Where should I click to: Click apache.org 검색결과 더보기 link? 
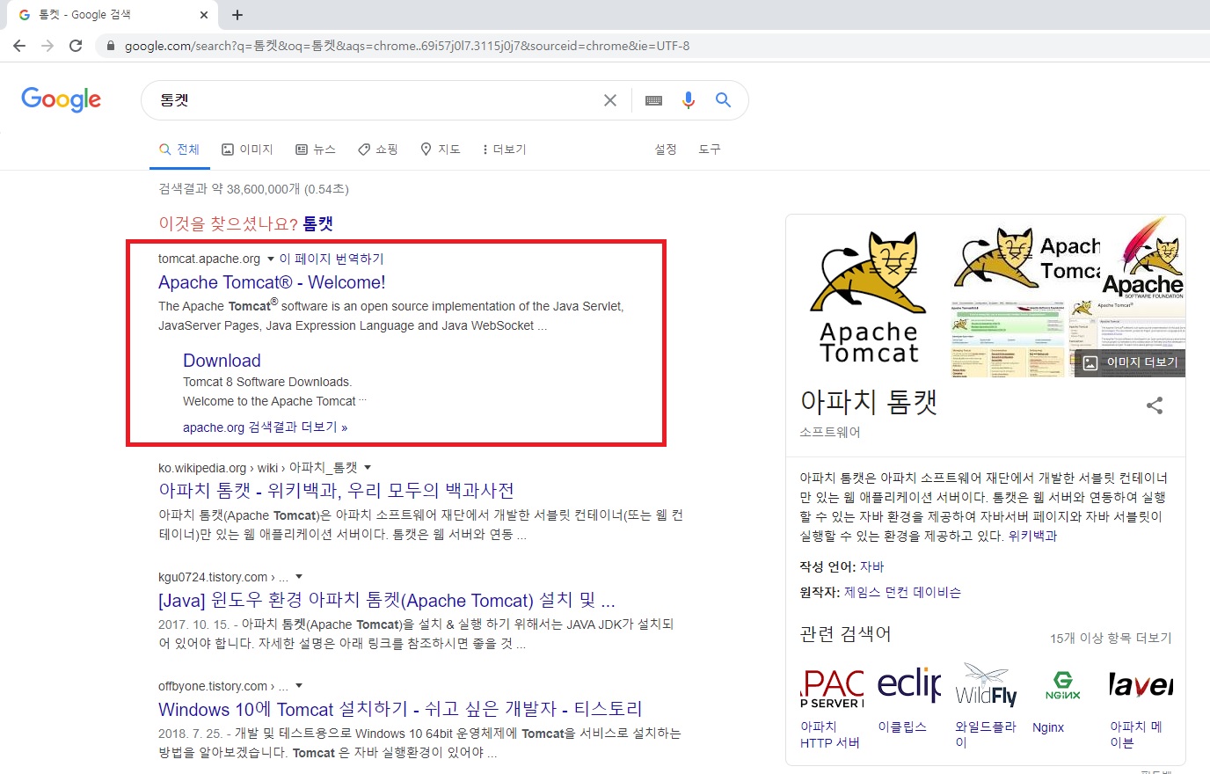pos(265,427)
